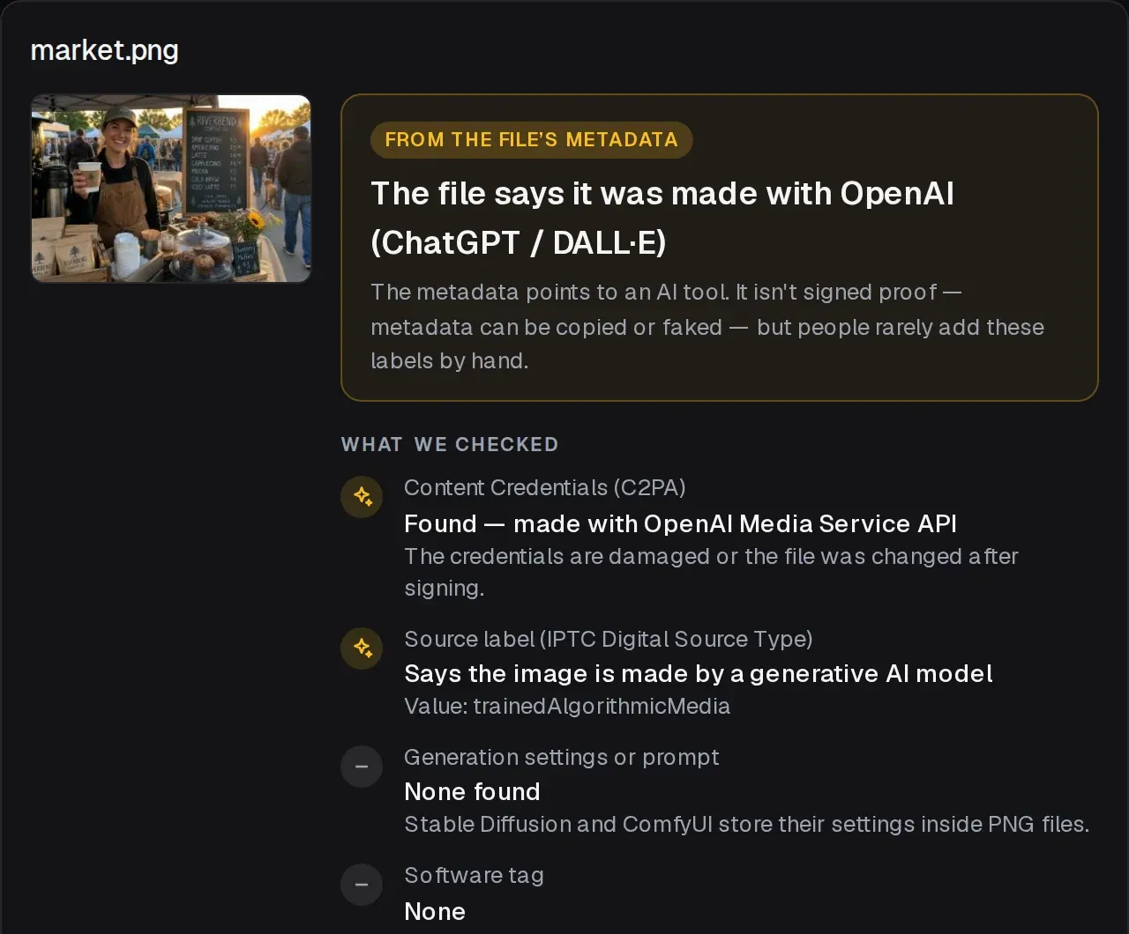
Task: Click 'Value: trainedAlgorithmicMedia' text
Action: (x=567, y=706)
